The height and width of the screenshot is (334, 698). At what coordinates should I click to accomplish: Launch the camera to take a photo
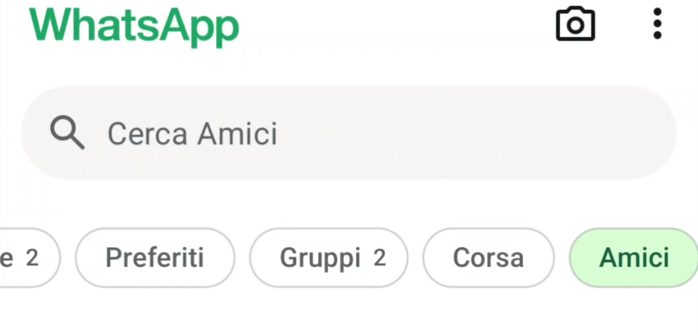[575, 24]
